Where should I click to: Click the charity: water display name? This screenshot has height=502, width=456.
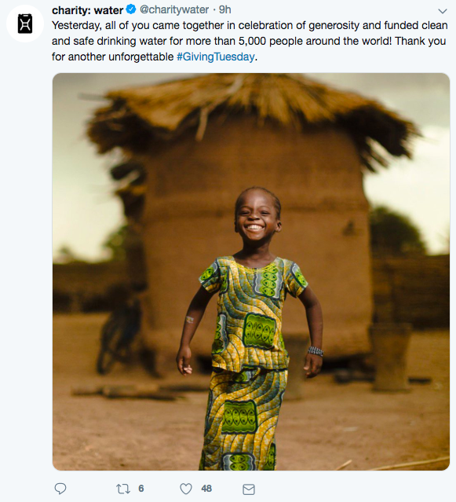click(x=87, y=10)
